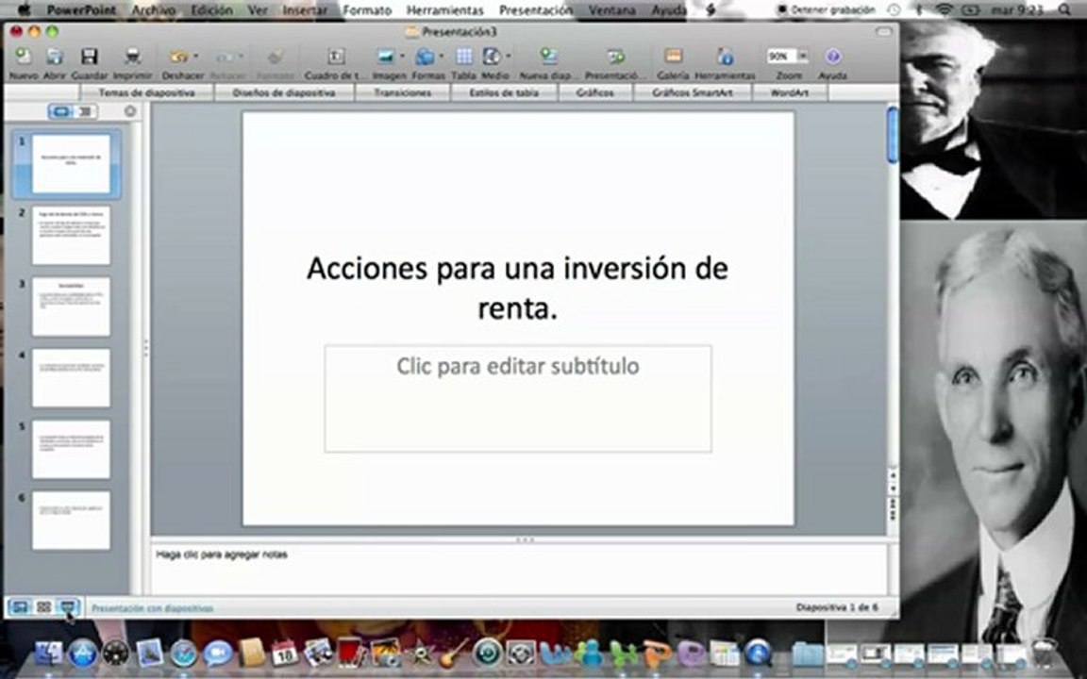1087x679 pixels.
Task: Click the Formas shapes icon
Action: tap(425, 57)
